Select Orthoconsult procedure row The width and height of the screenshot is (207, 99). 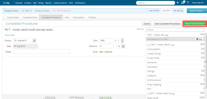175,80
